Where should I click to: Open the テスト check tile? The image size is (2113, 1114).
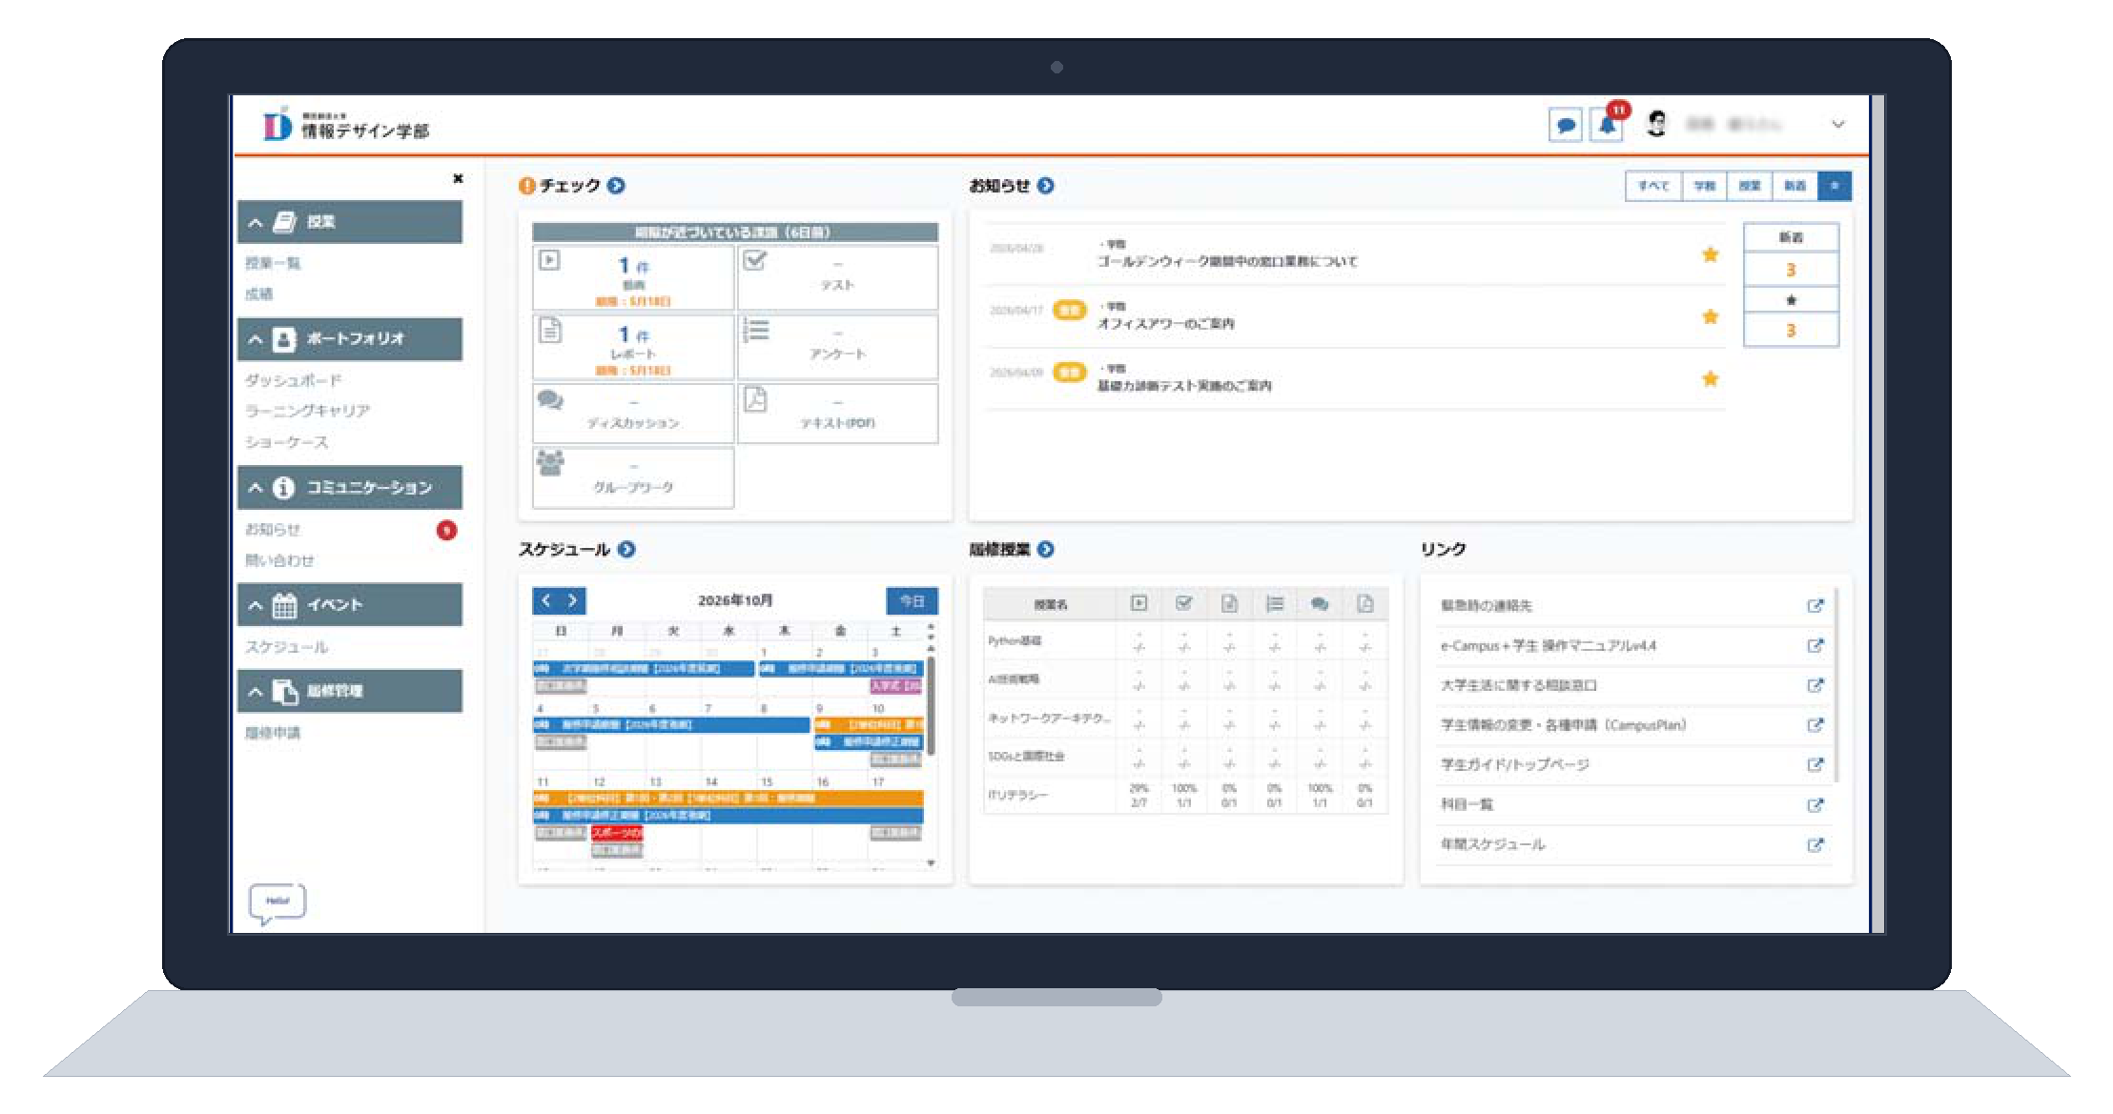(837, 277)
